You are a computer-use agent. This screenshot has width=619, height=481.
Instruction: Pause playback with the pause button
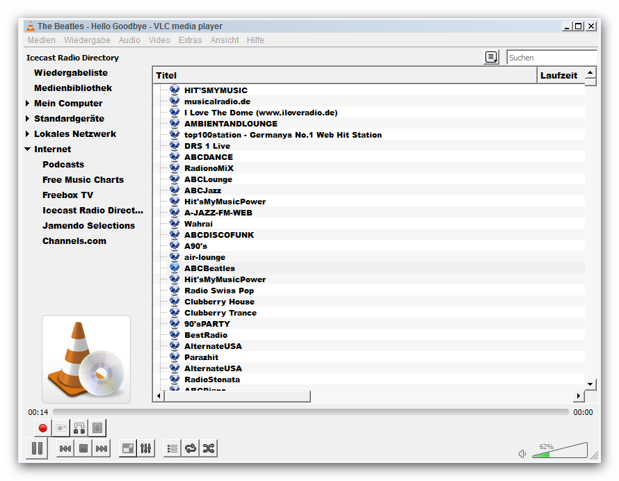point(37,448)
